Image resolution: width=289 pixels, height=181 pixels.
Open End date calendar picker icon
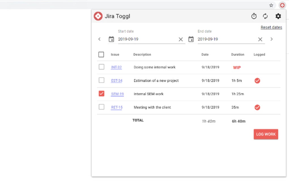point(191,39)
